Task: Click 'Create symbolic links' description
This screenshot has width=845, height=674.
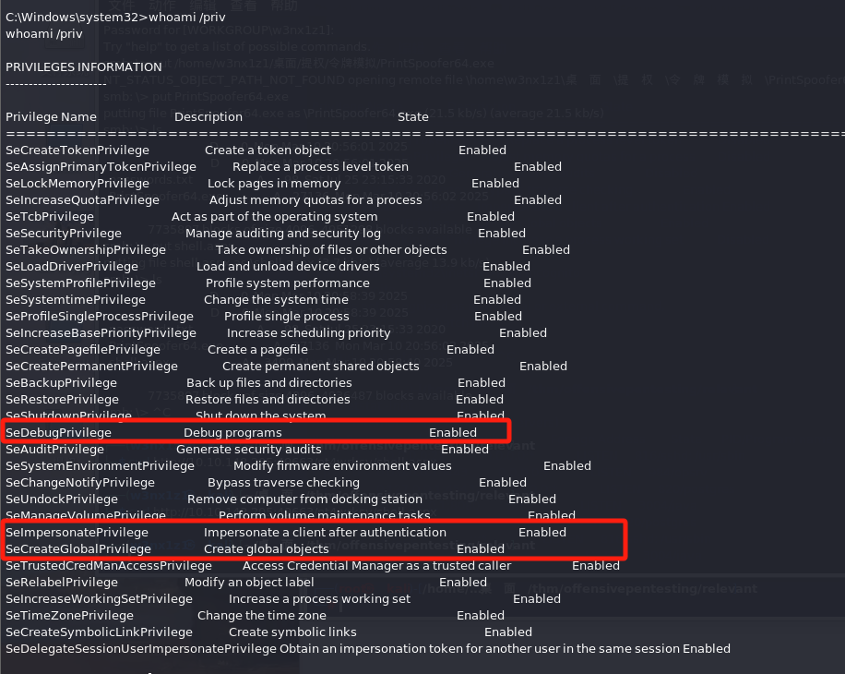Action: pyautogui.click(x=292, y=632)
